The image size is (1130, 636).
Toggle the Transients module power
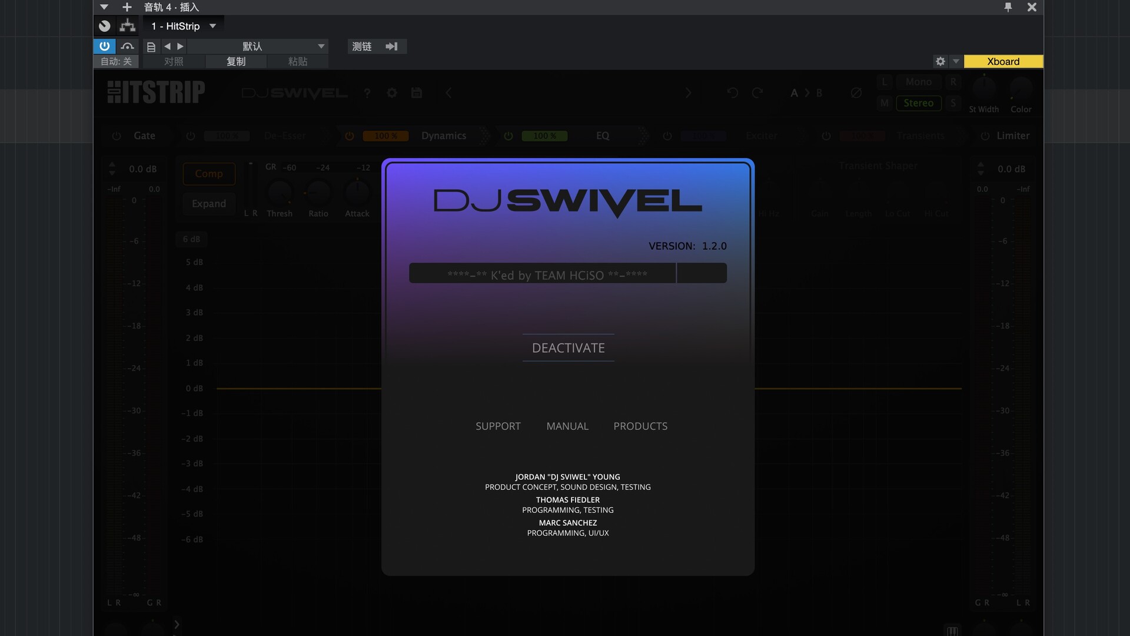pyautogui.click(x=826, y=136)
